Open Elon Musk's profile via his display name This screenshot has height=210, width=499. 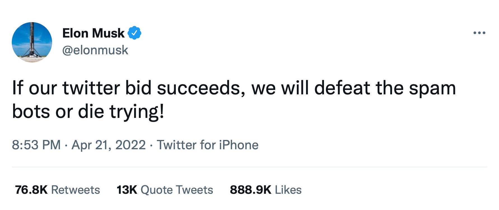[x=92, y=33]
